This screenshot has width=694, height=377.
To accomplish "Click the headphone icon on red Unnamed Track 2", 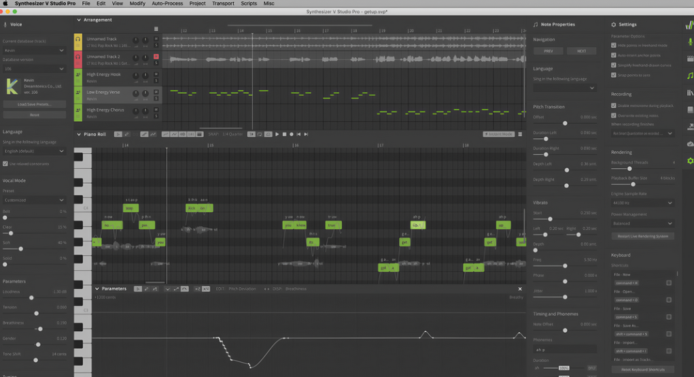I will tap(78, 56).
